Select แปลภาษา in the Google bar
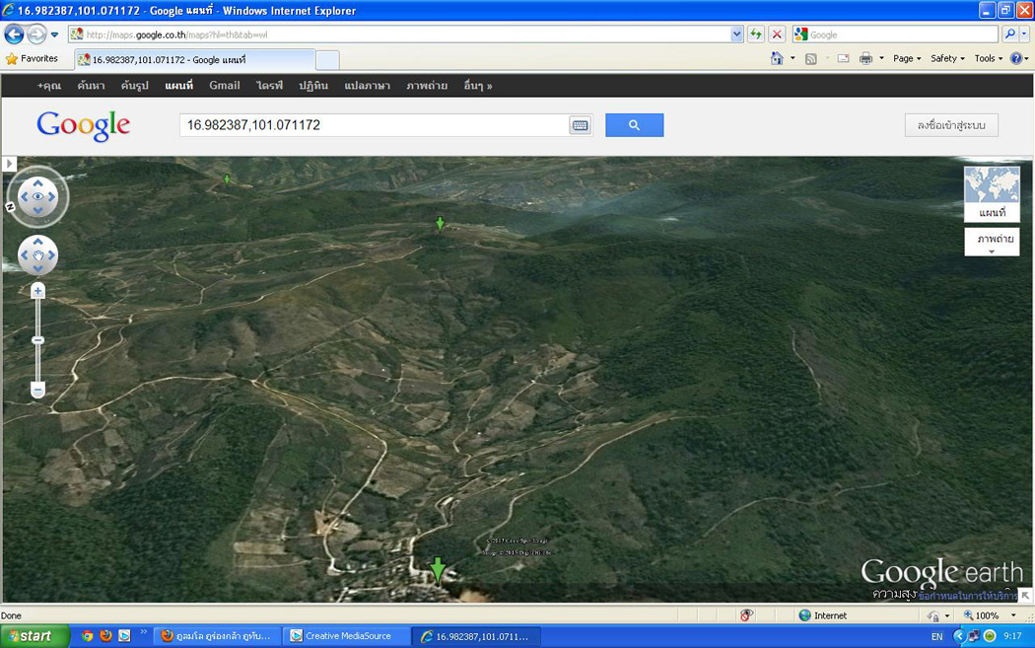 [368, 86]
